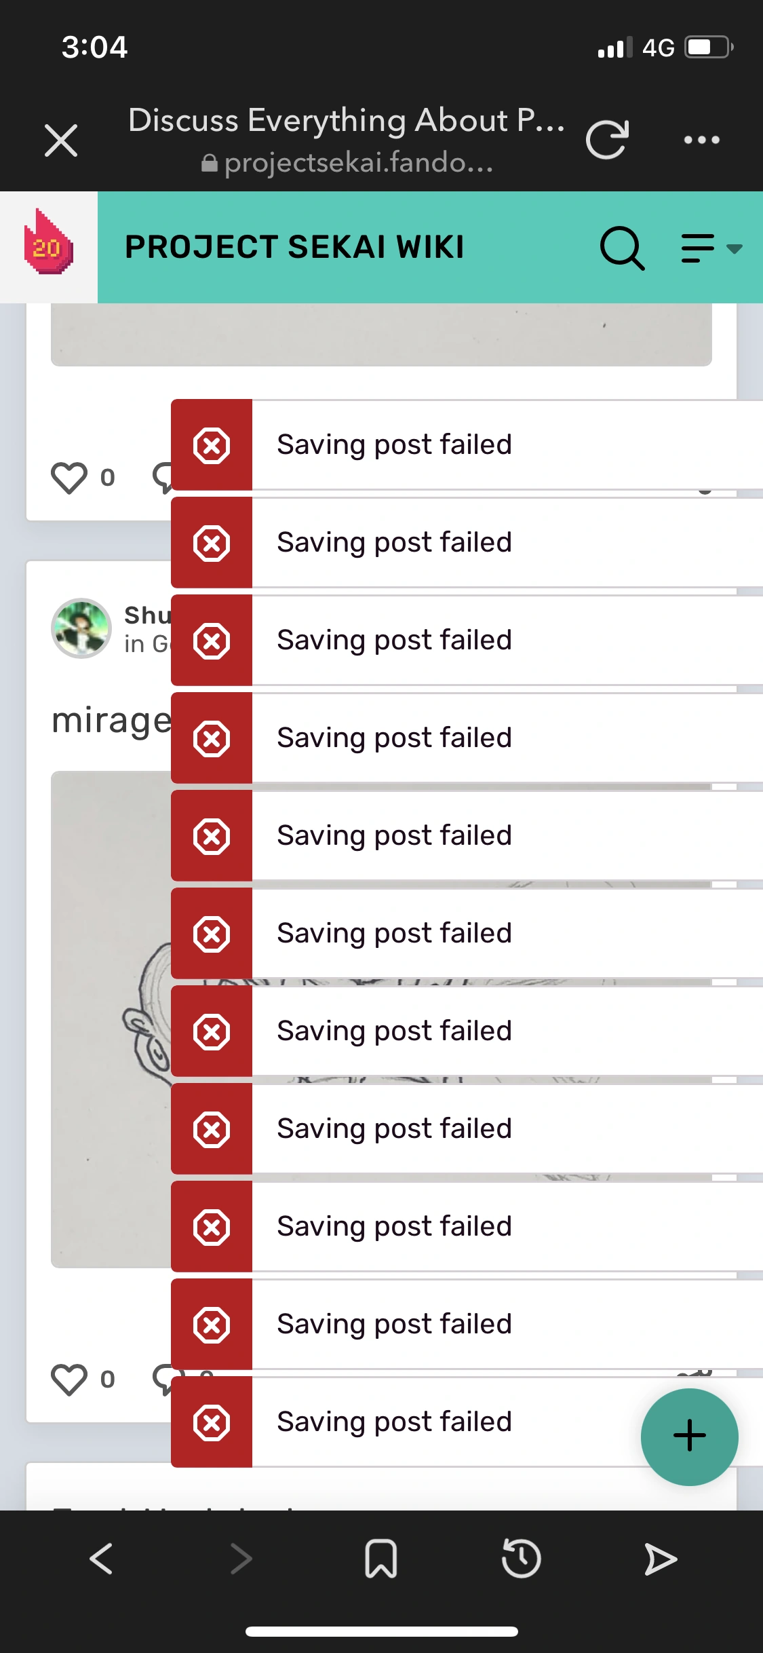Viewport: 763px width, 1653px height.
Task: Open the Project Sekai Wiki search
Action: coord(623,249)
